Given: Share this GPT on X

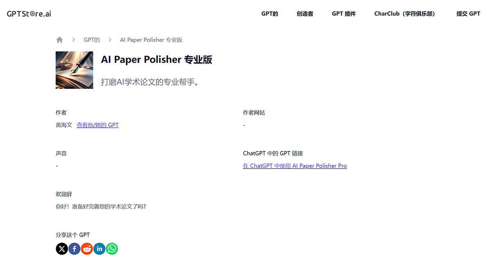Looking at the screenshot, I should coord(61,248).
